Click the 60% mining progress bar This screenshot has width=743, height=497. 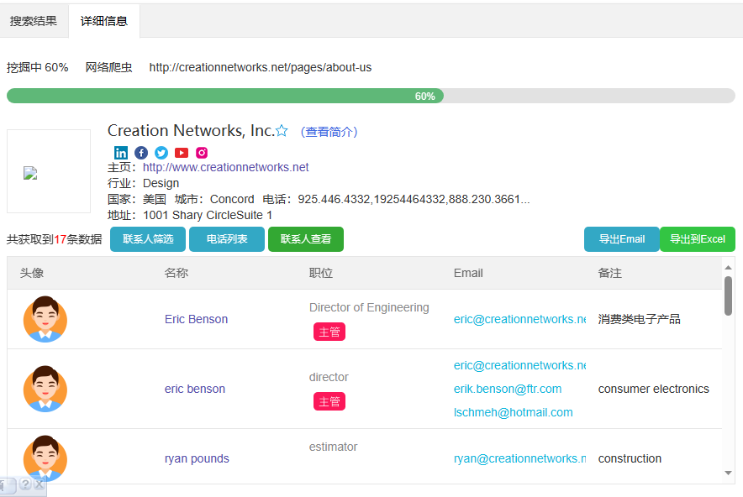pyautogui.click(x=371, y=96)
